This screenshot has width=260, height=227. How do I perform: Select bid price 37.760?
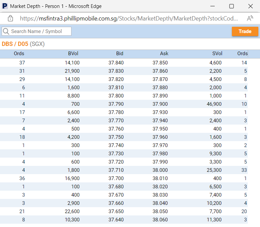click(116, 129)
